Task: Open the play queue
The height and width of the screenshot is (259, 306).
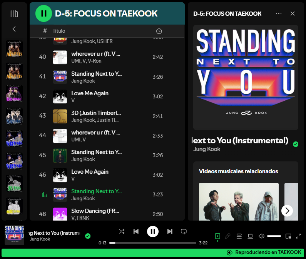Action: point(239,236)
